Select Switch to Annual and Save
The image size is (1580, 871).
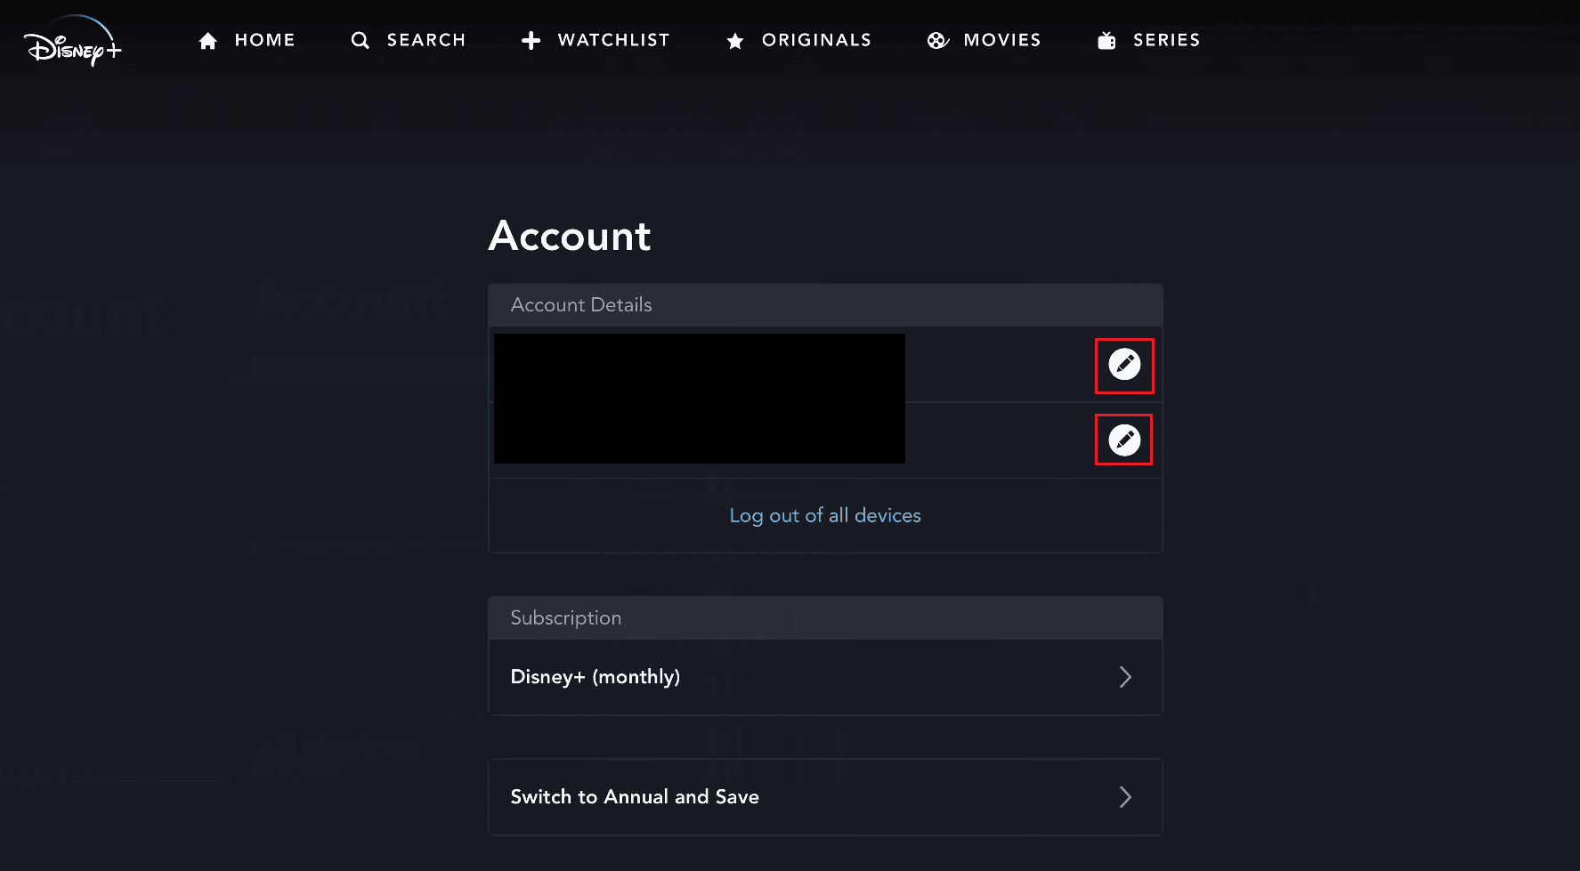(825, 797)
